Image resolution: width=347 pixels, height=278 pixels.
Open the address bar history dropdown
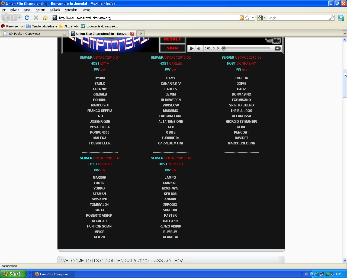pos(253,18)
